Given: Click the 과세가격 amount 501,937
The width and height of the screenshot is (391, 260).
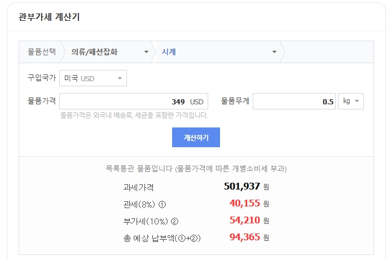Looking at the screenshot, I should coord(241,187).
